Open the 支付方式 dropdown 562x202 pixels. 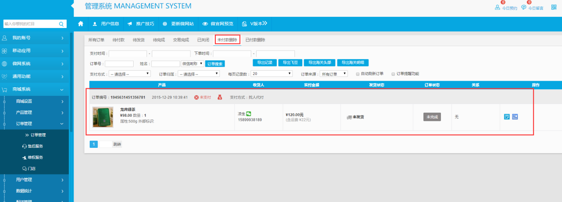tap(130, 74)
